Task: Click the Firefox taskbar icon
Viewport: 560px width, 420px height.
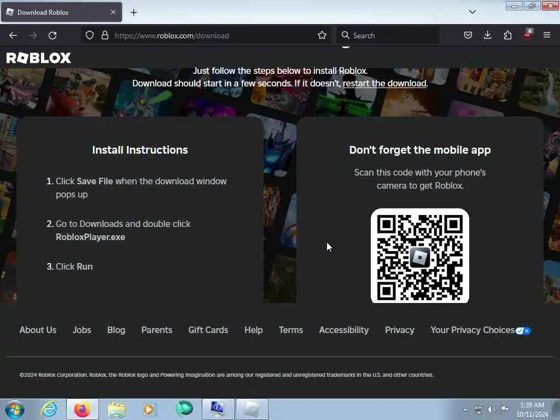Action: (82, 409)
